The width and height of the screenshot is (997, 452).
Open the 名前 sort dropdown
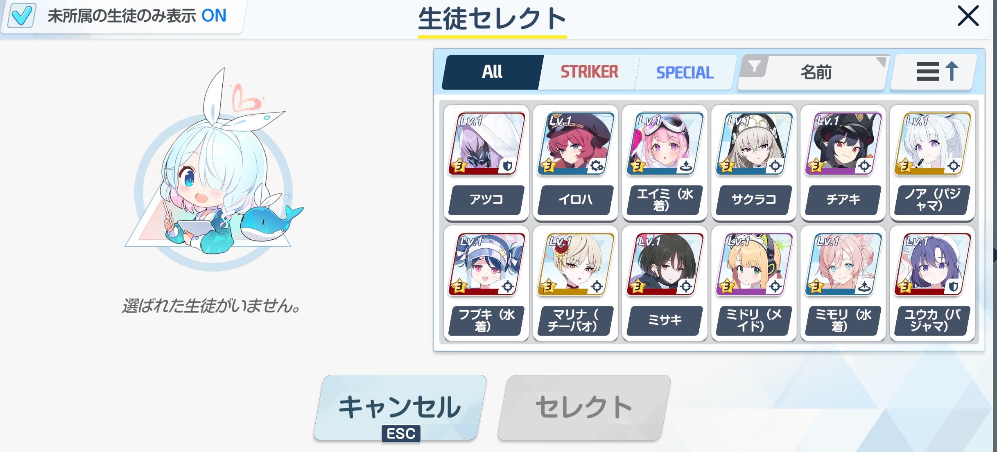tap(816, 72)
